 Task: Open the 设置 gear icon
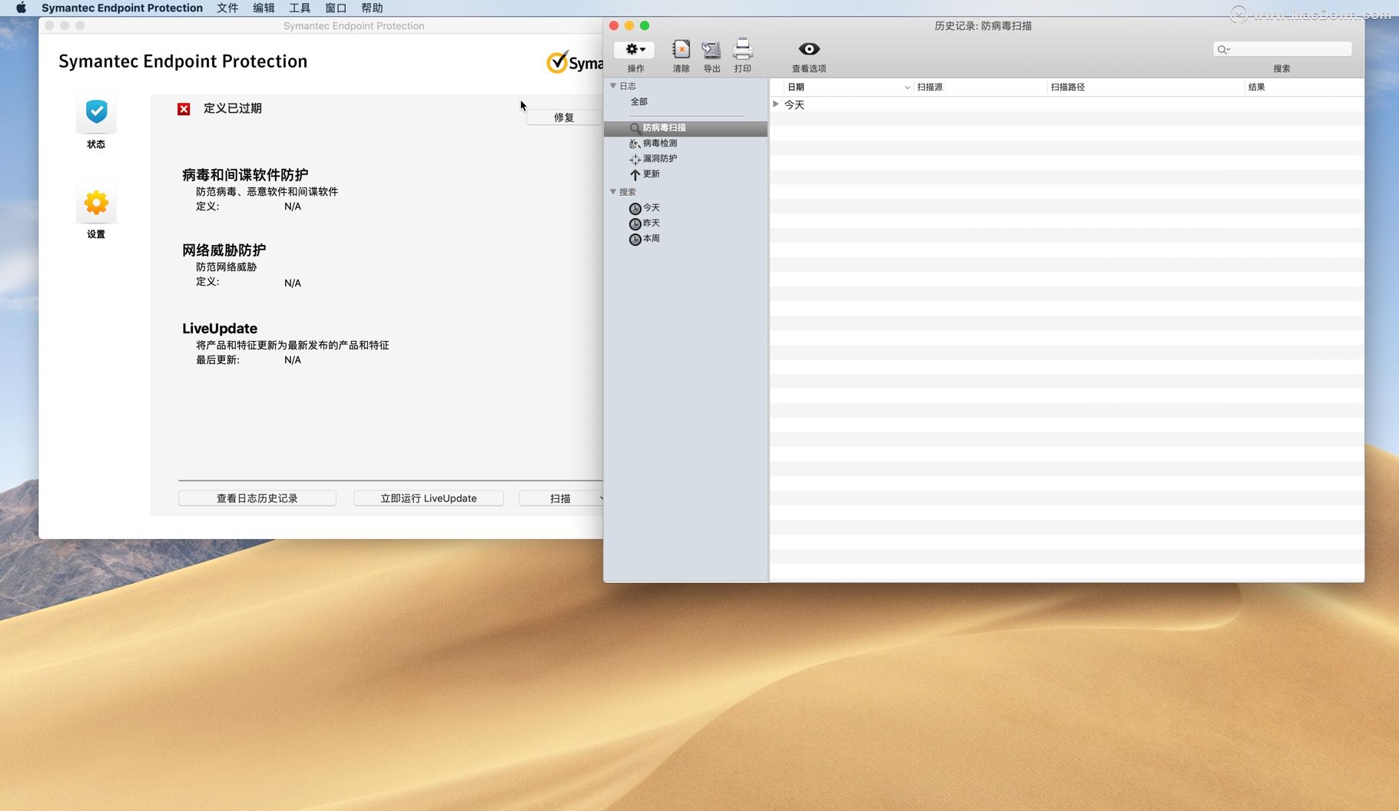pos(96,204)
